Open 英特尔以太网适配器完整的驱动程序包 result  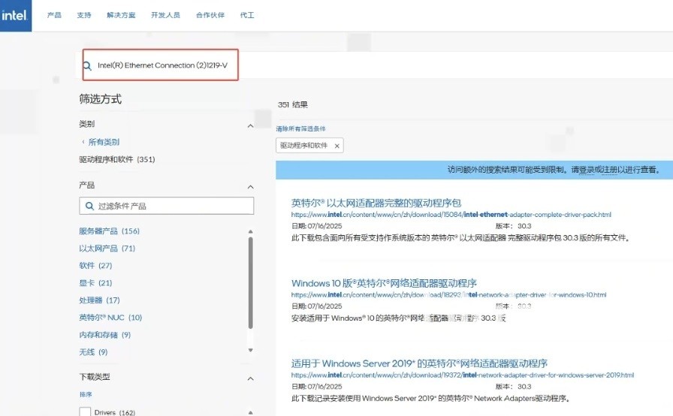376,203
